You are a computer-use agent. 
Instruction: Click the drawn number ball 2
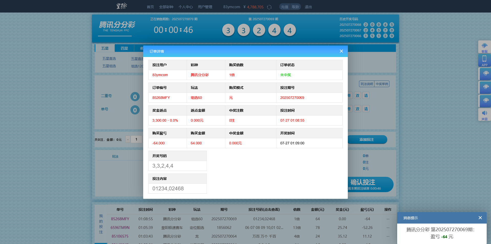(259, 30)
